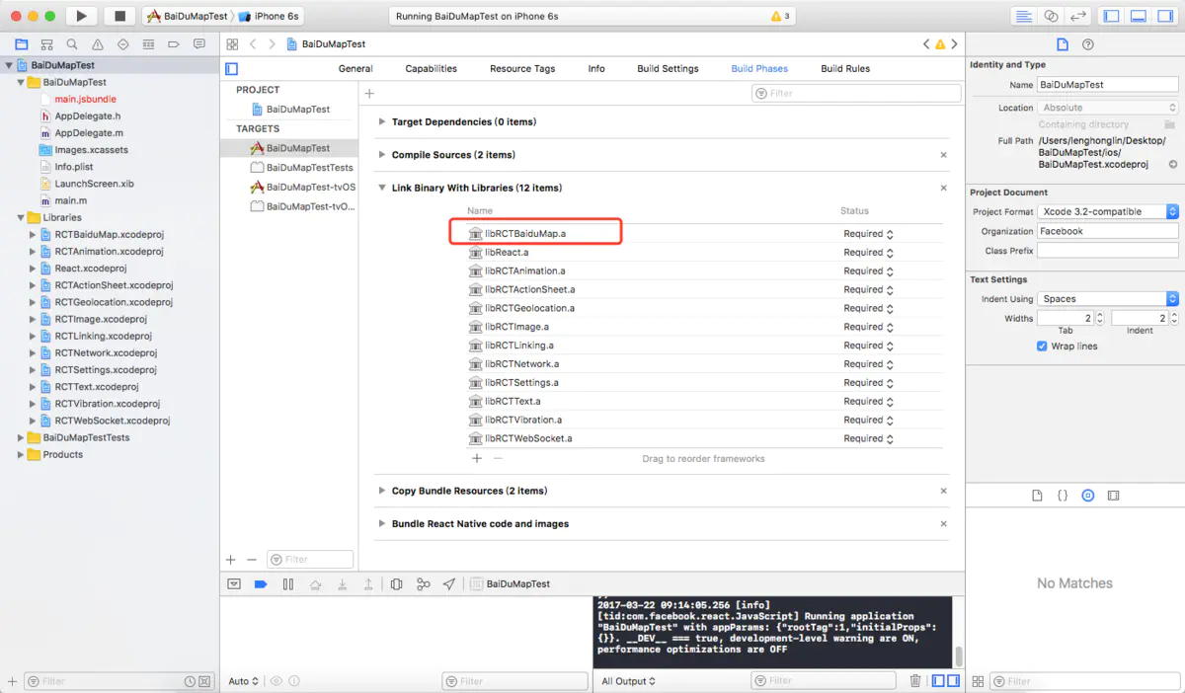Screen dimensions: 1185x693
Task: Select the Assistant editor button
Action: point(1051,16)
